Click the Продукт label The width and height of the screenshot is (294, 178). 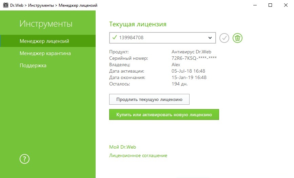tap(119, 52)
